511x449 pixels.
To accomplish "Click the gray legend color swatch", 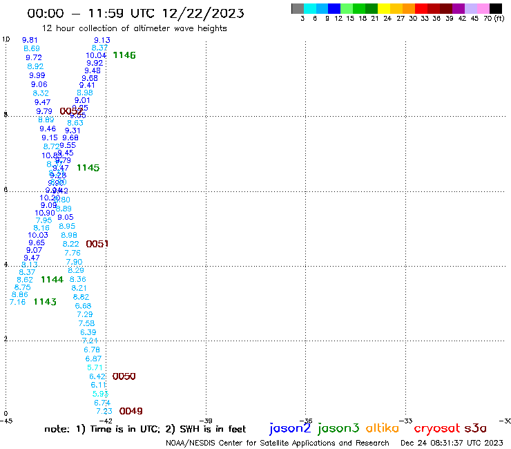I will click(x=298, y=8).
